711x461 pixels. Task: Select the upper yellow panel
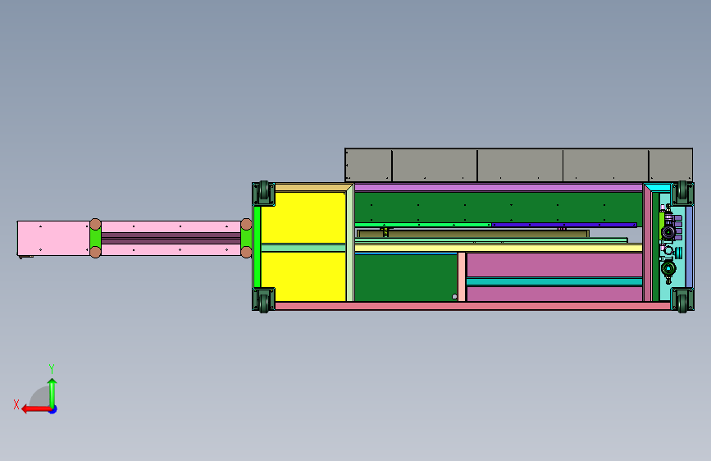[x=303, y=218]
